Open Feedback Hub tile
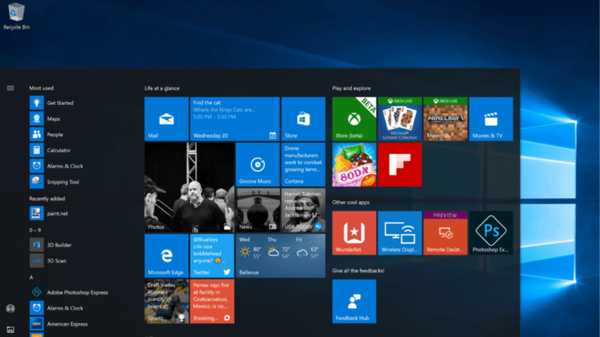600x337 pixels. click(x=354, y=301)
